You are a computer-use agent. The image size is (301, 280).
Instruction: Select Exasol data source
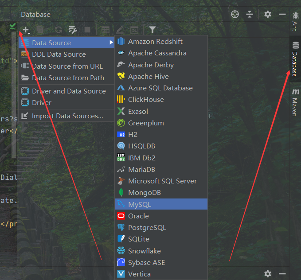[161, 111]
